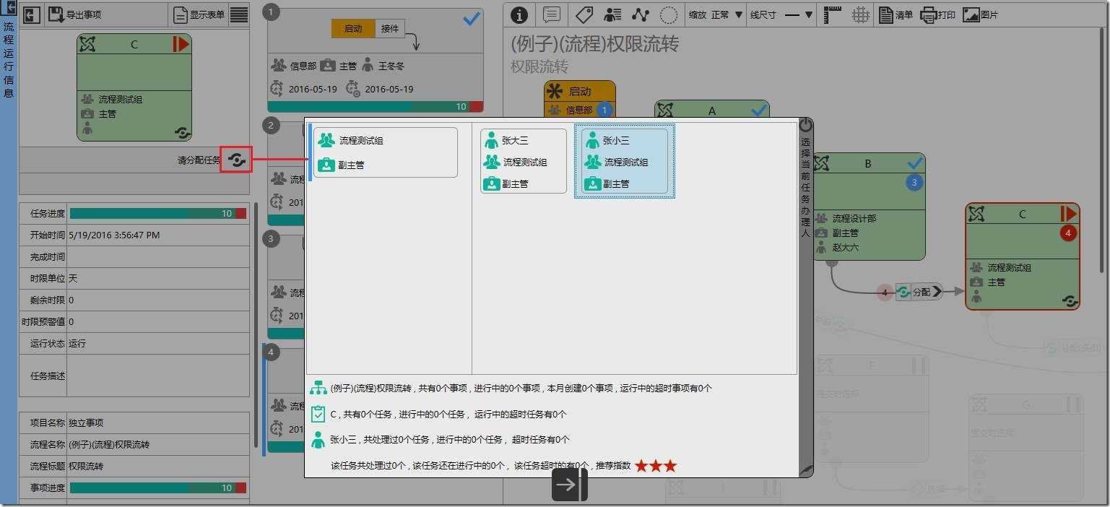The width and height of the screenshot is (1110, 507).
Task: Click the 启动 node in the flow diagram
Action: point(579,100)
